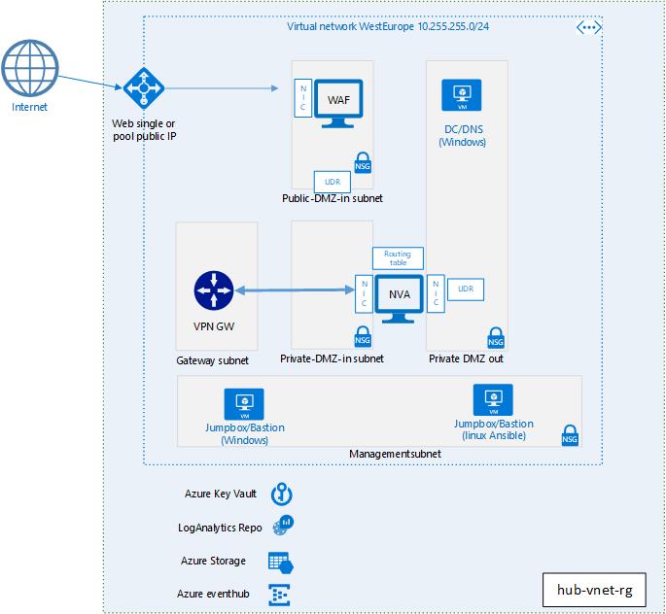Click the hub-vnet-rg label box
The image size is (666, 614).
(594, 590)
